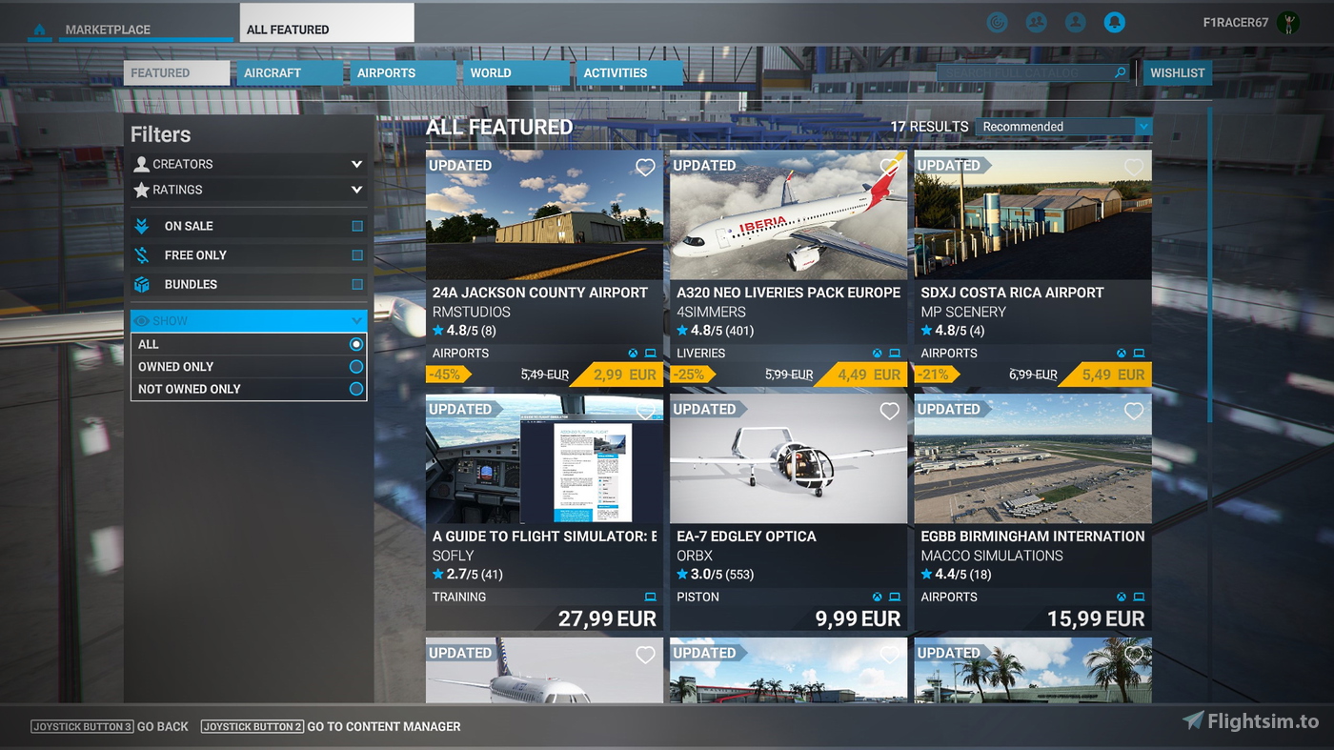Open the objectives spiral icon top bar

pyautogui.click(x=997, y=22)
